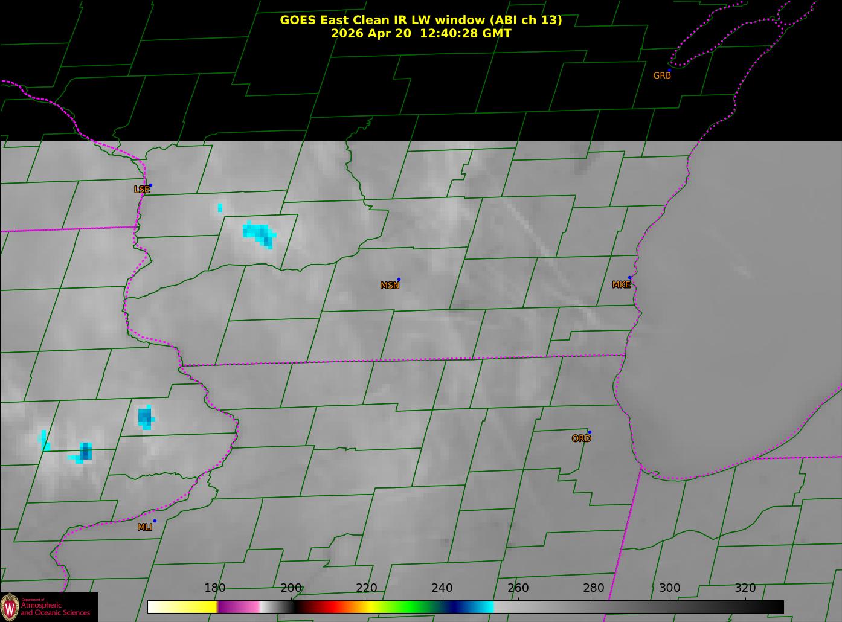Click the 12:40:28 GMT timestamp line
This screenshot has height=622, width=842.
click(x=421, y=33)
